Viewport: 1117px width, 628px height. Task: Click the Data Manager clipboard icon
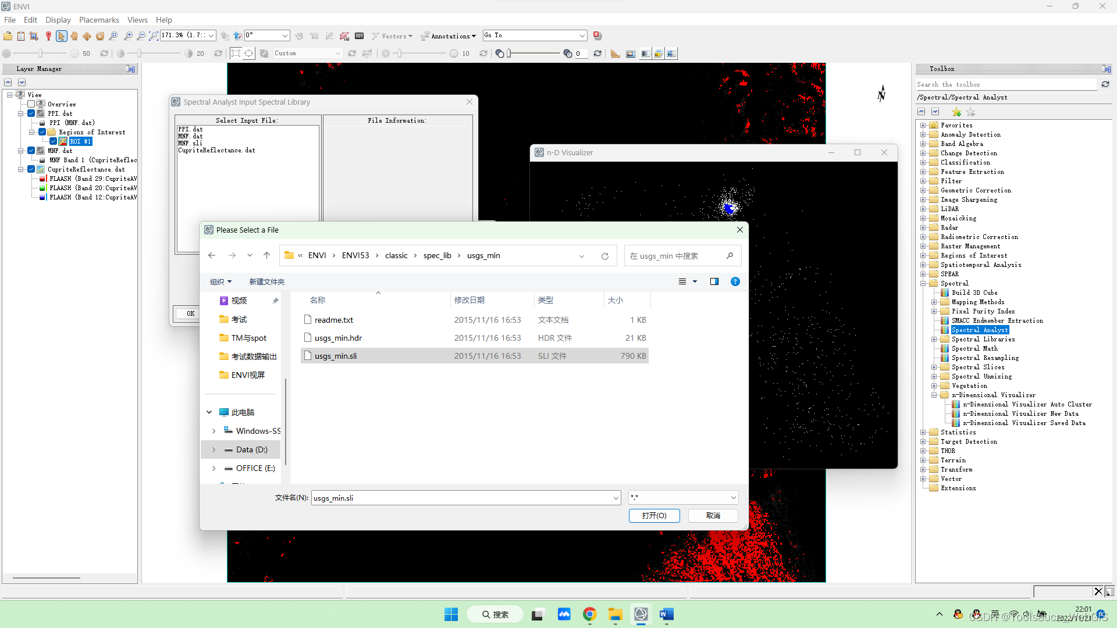21,36
